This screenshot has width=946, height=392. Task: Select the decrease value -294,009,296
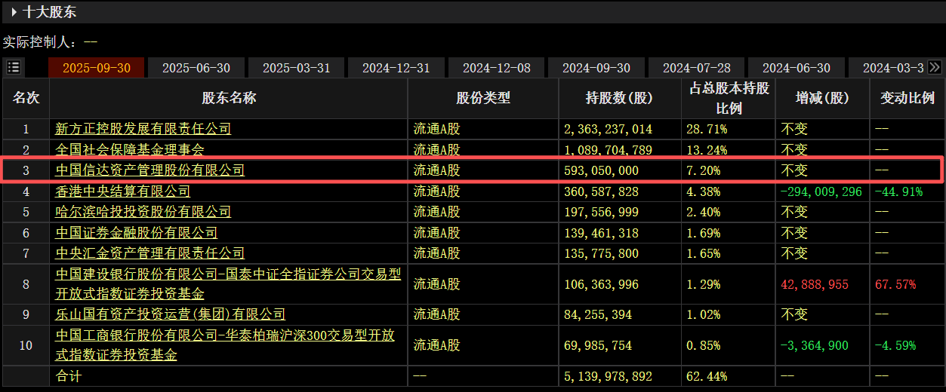[821, 191]
